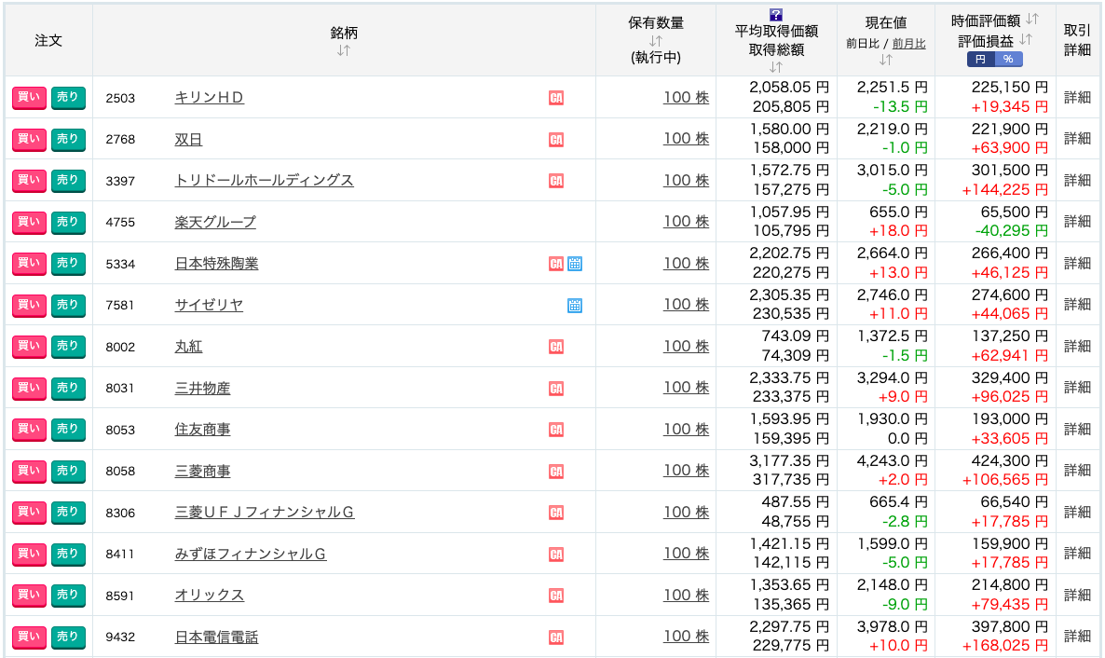
Task: Sort by 取得総額 column arrows
Action: (776, 67)
